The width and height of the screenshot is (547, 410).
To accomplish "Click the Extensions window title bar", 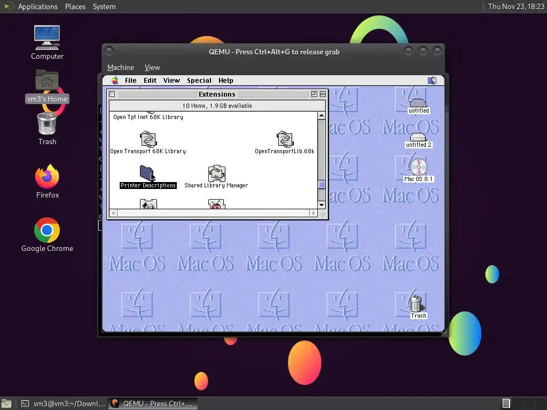I will click(x=217, y=94).
